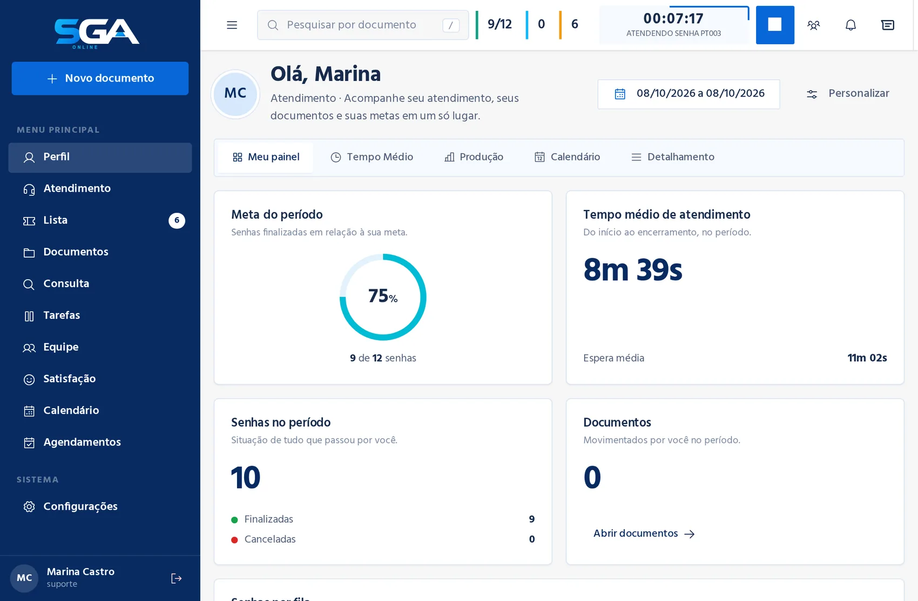
Task: Stop the current attendance timer
Action: [775, 25]
